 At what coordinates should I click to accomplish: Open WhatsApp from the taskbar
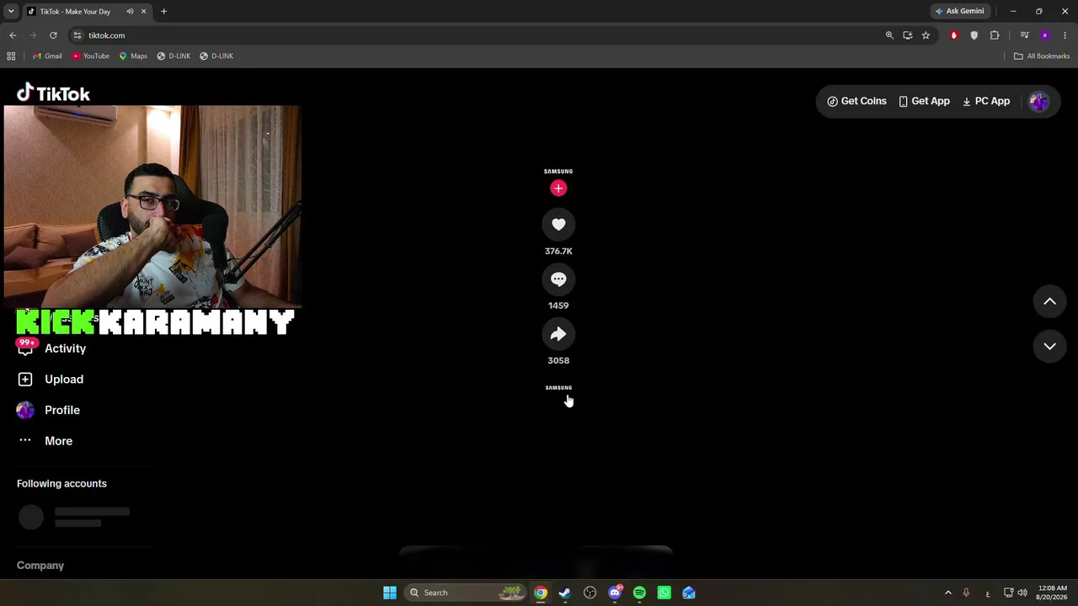[x=664, y=593]
